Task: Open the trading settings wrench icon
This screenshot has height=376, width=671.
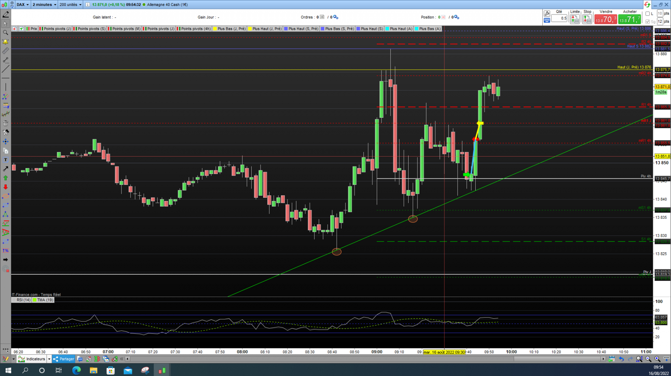Action: (x=547, y=13)
